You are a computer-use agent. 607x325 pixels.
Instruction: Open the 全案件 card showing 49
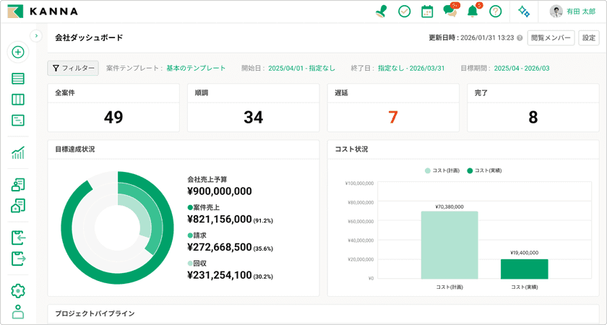click(113, 108)
